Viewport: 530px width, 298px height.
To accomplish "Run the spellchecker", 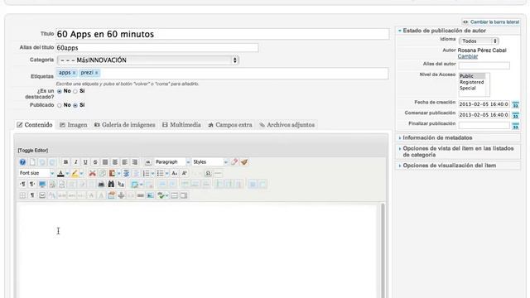I will (161, 195).
